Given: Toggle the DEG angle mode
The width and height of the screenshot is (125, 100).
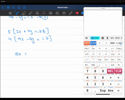Looking at the screenshot, I should pyautogui.click(x=112, y=38).
